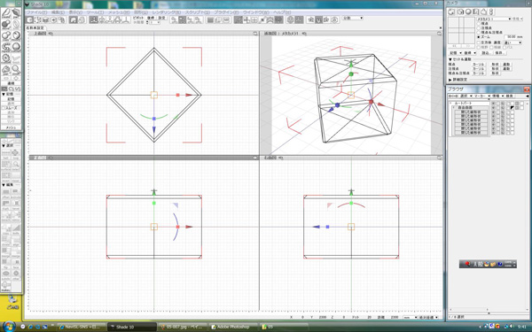Image resolution: width=532 pixels, height=332 pixels.
Task: Open the レンダリング(R) menu
Action: pos(167,12)
